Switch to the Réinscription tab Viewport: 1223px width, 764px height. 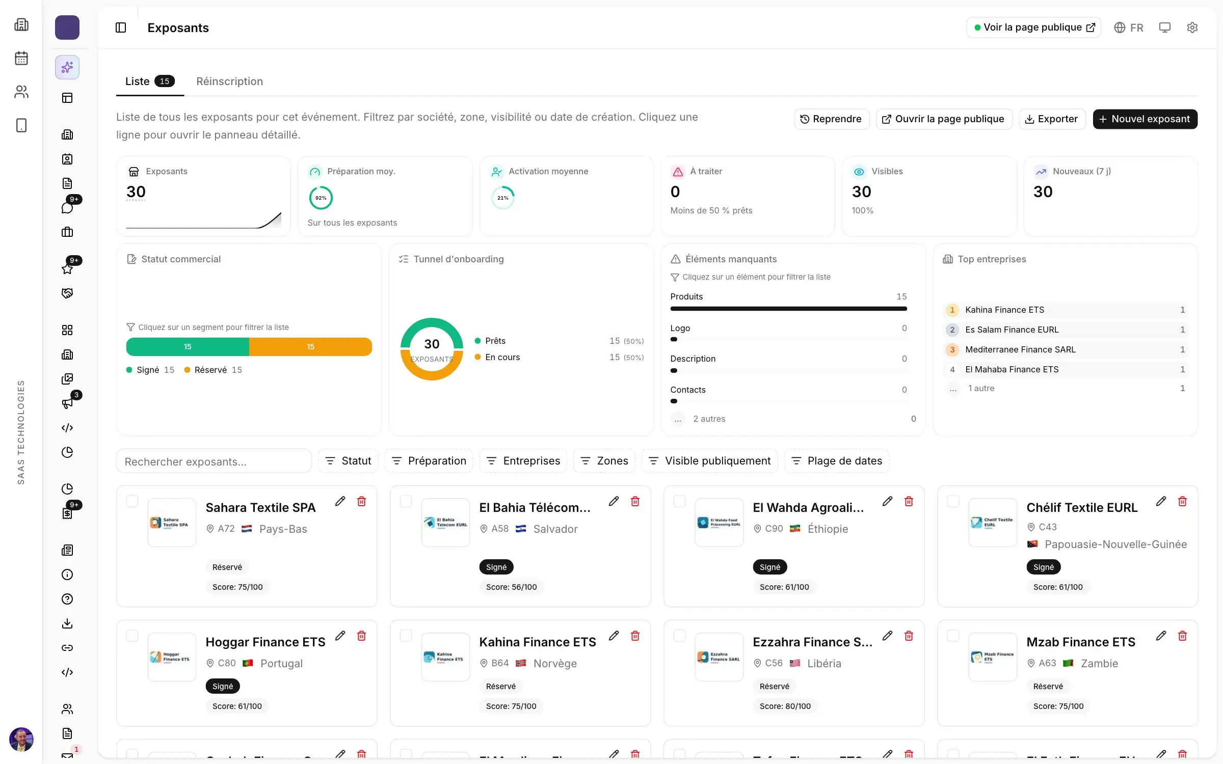pyautogui.click(x=229, y=81)
